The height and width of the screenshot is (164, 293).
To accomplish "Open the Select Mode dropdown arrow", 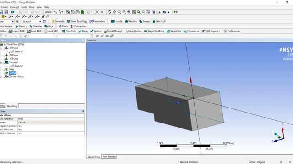I will [62, 12].
